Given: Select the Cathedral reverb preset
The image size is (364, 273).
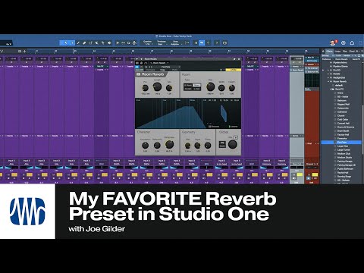Looking at the screenshot, I should click(342, 112).
